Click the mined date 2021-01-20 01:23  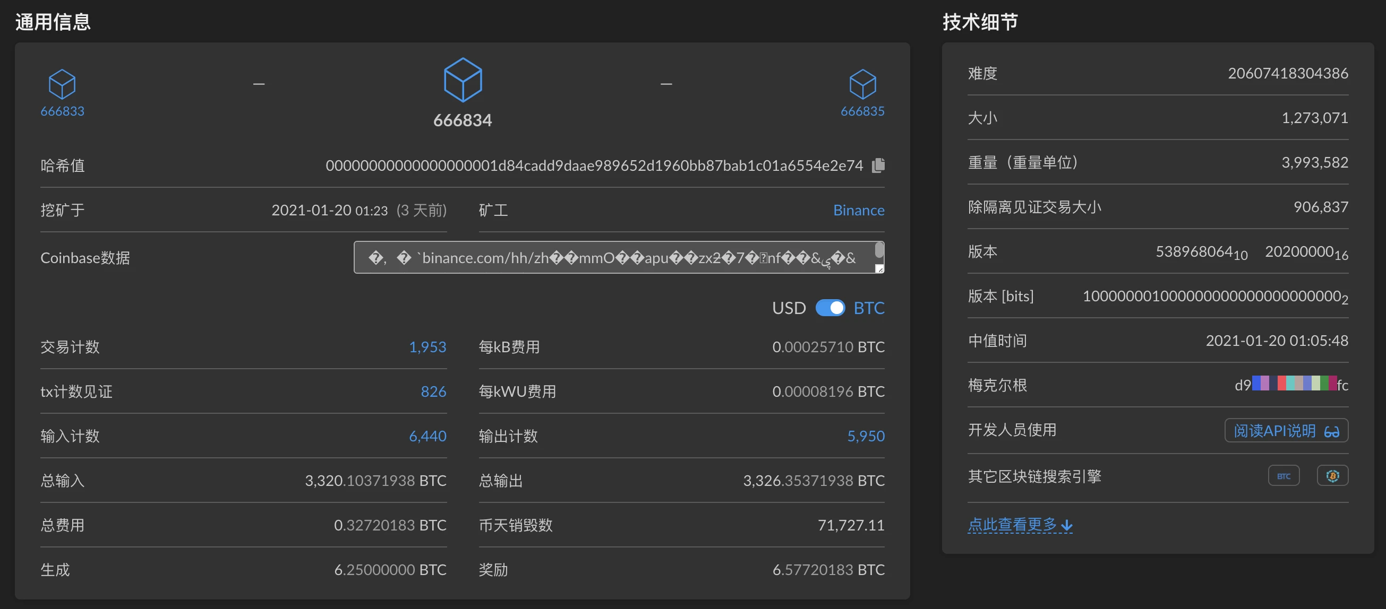[329, 210]
